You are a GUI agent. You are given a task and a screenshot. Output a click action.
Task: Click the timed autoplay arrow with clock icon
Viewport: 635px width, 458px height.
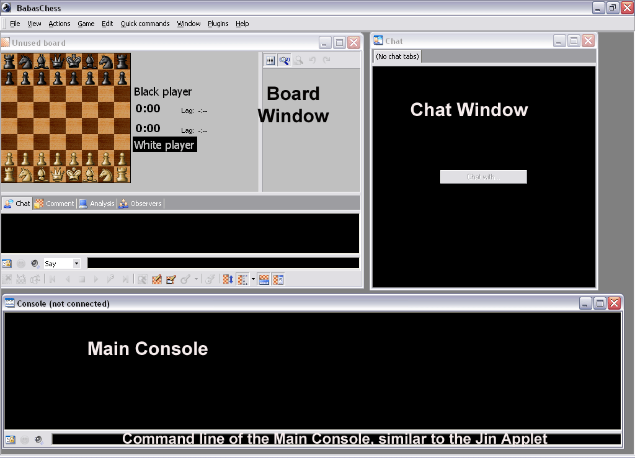(110, 279)
